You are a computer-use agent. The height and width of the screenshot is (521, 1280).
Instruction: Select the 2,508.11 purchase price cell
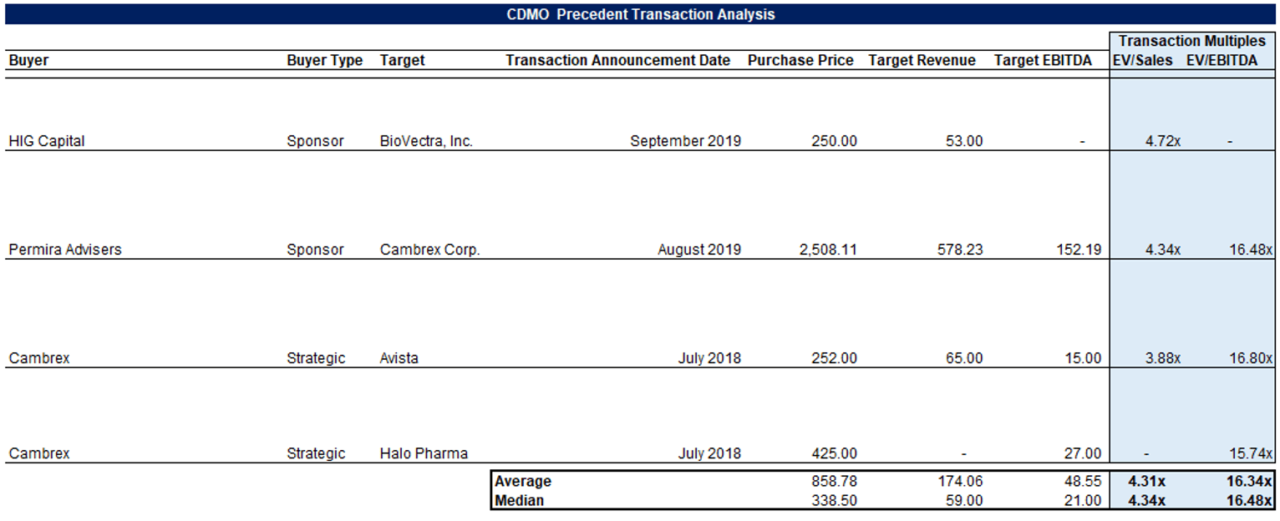tap(823, 250)
